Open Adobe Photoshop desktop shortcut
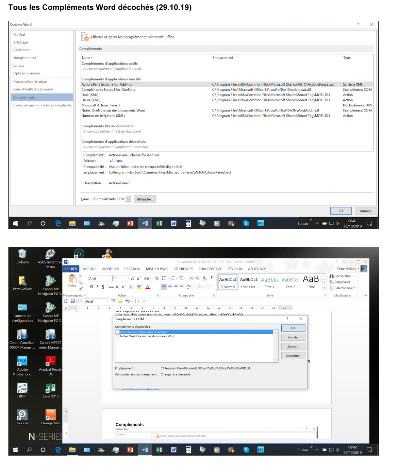 click(x=22, y=365)
